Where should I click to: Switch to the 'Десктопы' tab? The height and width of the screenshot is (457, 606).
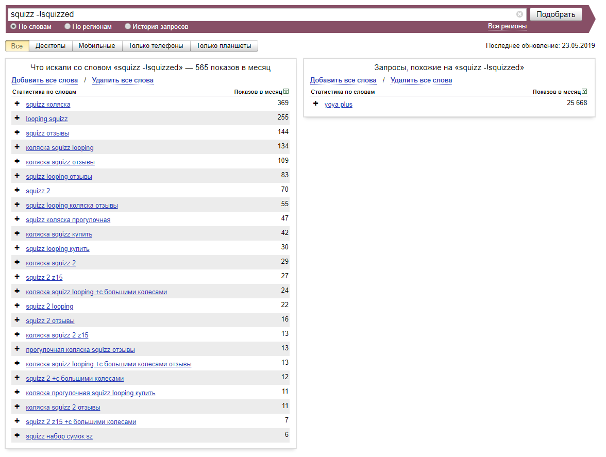(50, 46)
